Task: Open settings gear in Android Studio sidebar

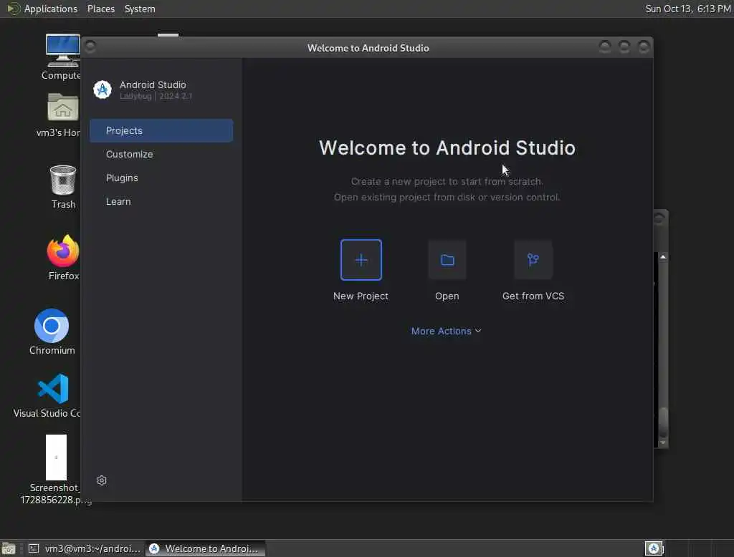Action: [x=102, y=480]
